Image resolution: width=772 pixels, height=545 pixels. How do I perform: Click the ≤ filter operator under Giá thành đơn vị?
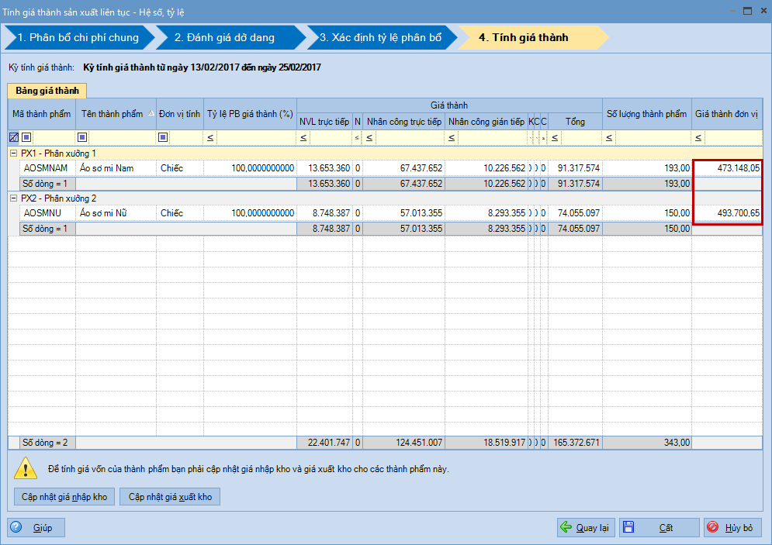(x=699, y=138)
